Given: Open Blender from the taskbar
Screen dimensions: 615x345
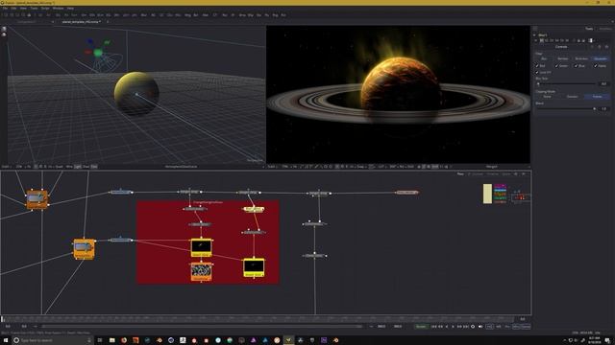Looking at the screenshot, I should click(159, 340).
